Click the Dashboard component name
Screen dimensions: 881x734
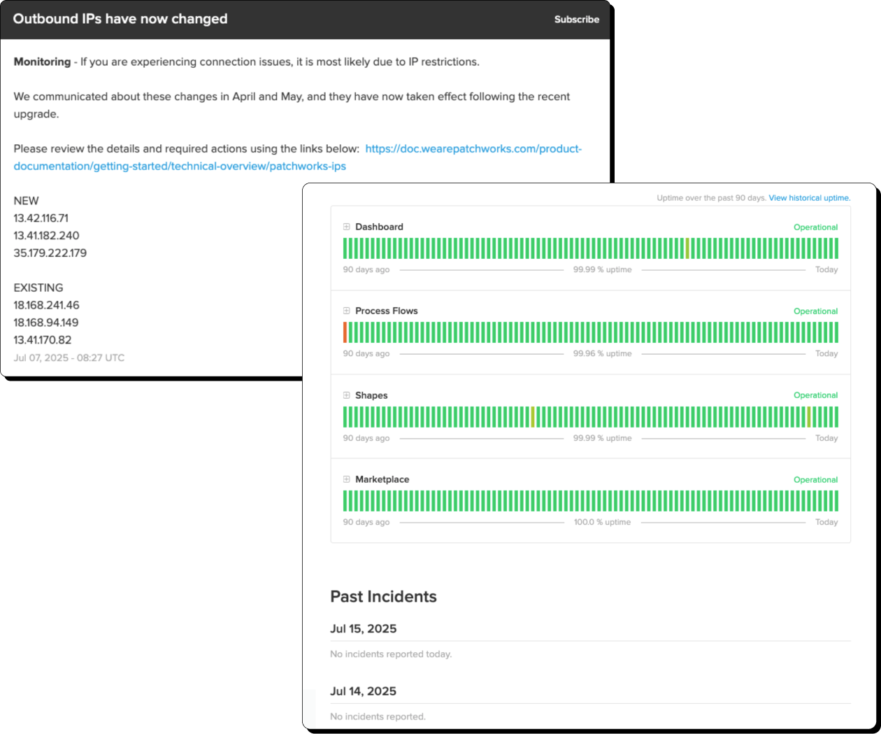click(x=379, y=227)
